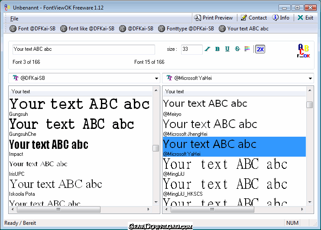Click the globe icon before 'font like @DFKai-SB'
The height and width of the screenshot is (230, 321).
[63, 29]
